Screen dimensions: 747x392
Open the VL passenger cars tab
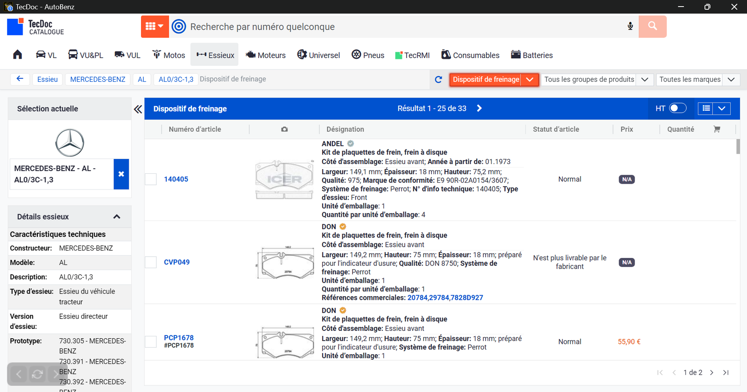click(x=46, y=55)
